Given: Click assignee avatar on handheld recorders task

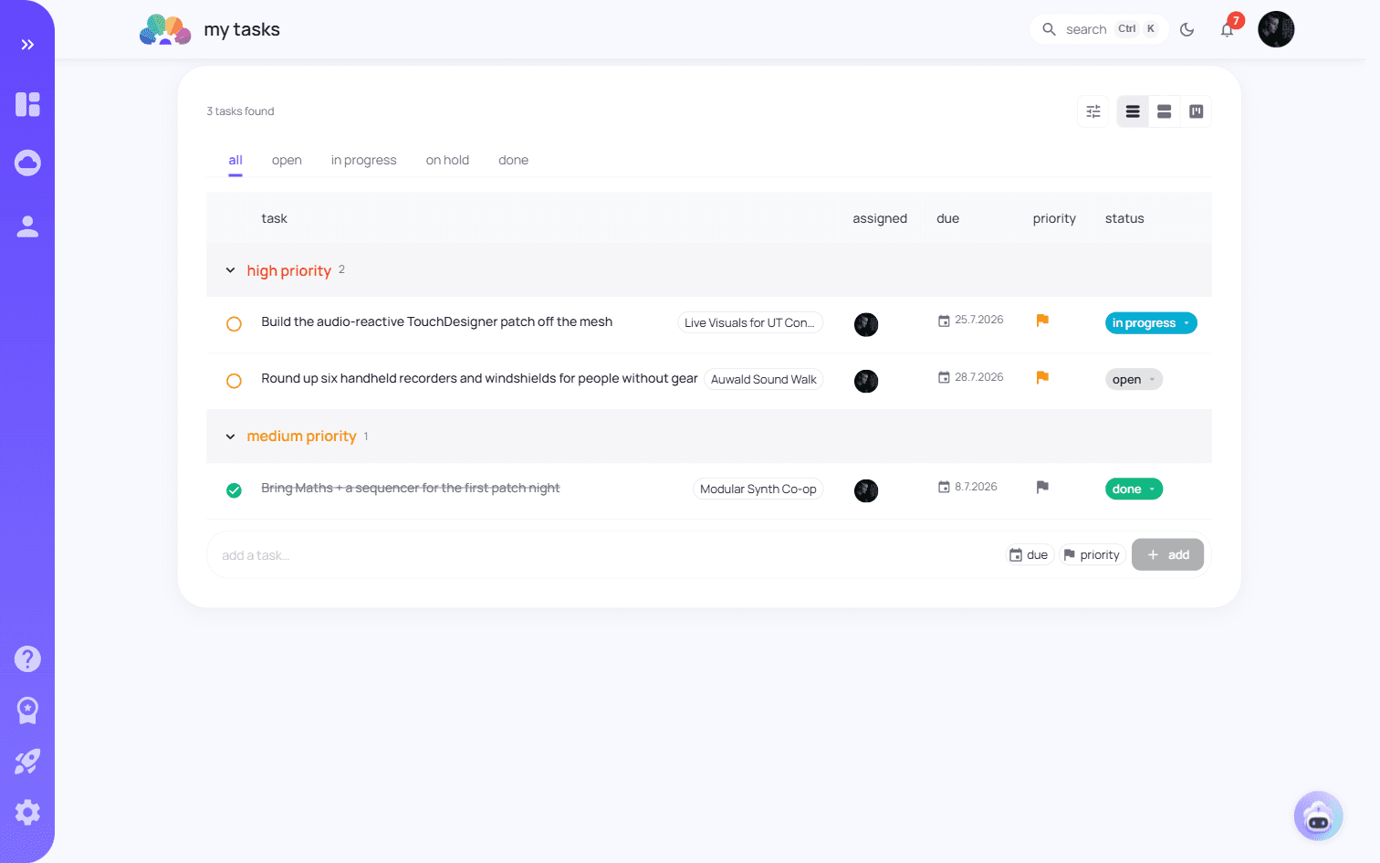Looking at the screenshot, I should coord(866,381).
